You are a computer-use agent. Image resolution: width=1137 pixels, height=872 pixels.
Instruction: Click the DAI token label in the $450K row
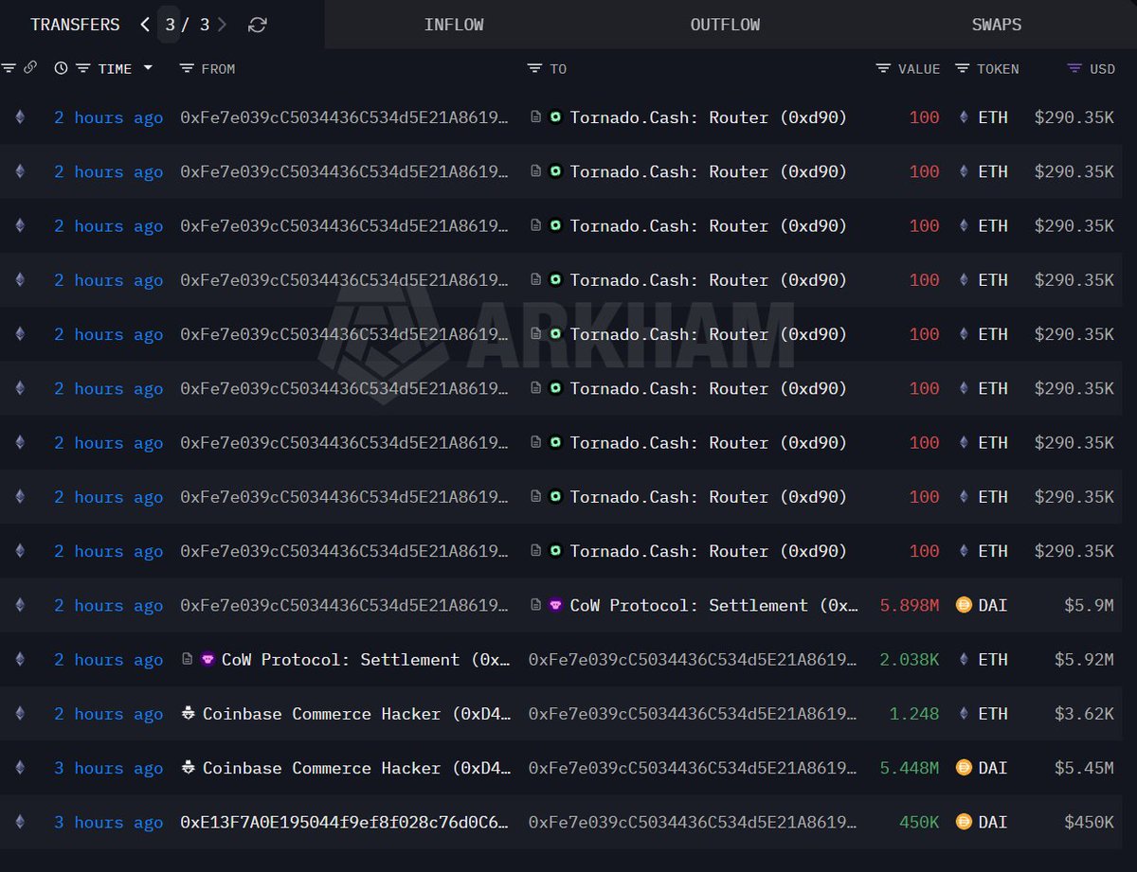[x=993, y=822]
